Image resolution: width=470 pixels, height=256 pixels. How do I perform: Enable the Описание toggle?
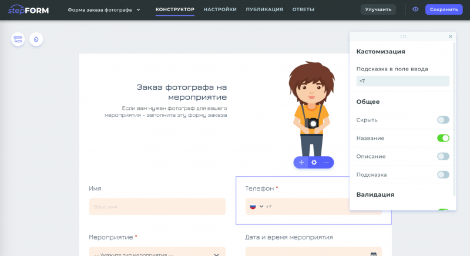click(443, 156)
